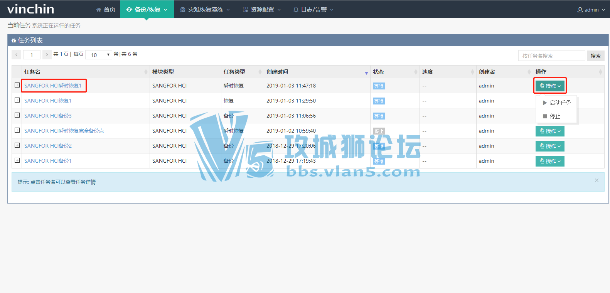This screenshot has height=293, width=610.
Task: Expand the SANGFOR HCI备份2 row
Action: [17, 145]
